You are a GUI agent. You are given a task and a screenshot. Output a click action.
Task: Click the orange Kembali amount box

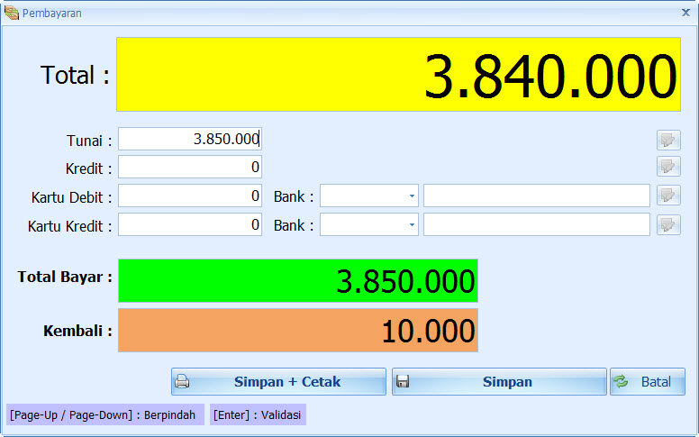pyautogui.click(x=298, y=331)
